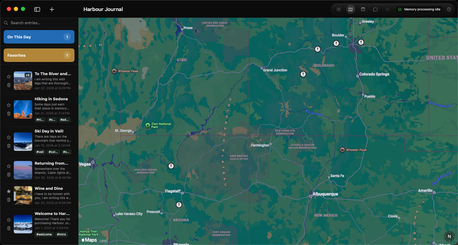The image size is (458, 245).
Task: Click the Amarillo map label
Action: coord(425,191)
